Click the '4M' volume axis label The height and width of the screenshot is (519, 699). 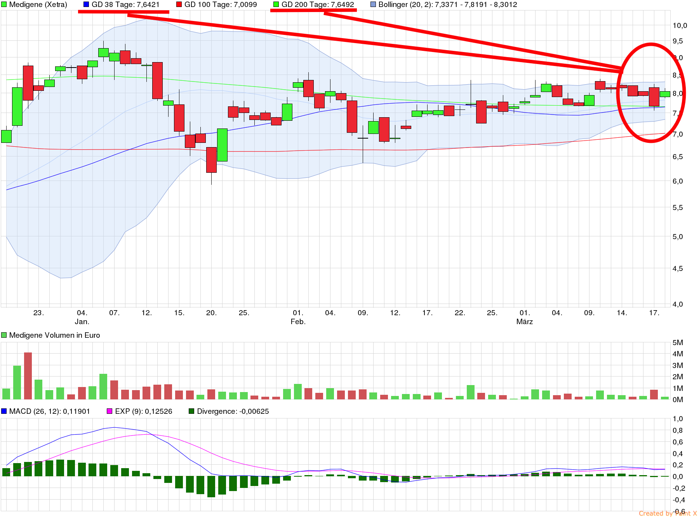[x=678, y=354]
